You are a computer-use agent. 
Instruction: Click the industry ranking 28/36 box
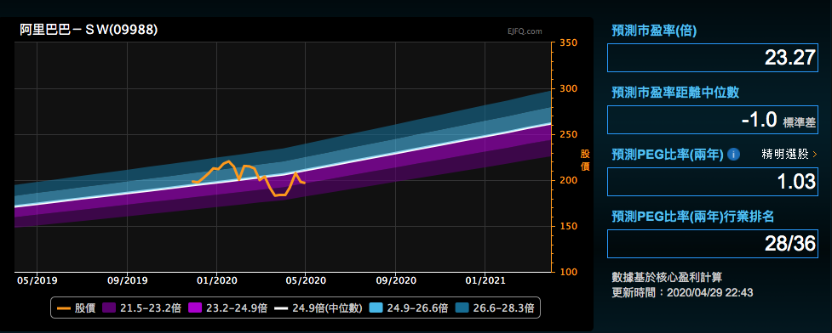712,244
